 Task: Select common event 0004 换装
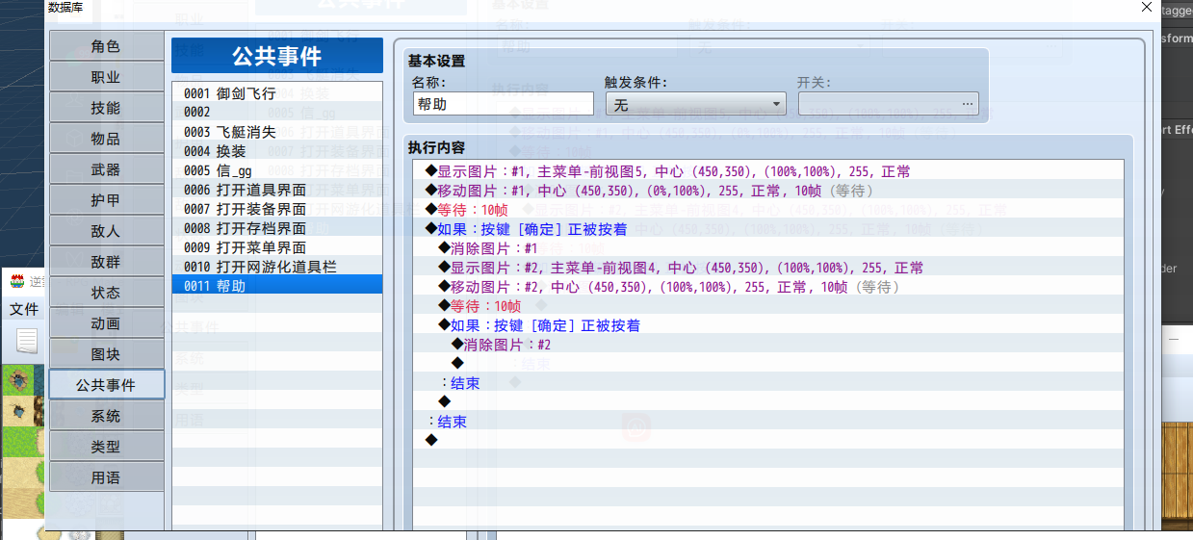click(277, 151)
